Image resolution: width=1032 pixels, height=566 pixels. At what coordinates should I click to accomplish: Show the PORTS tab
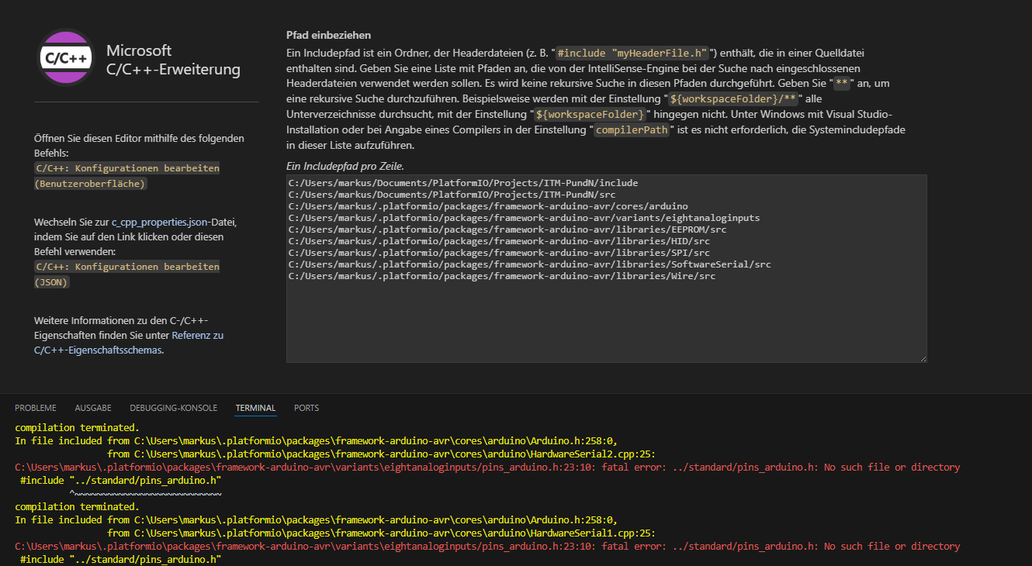tap(306, 408)
